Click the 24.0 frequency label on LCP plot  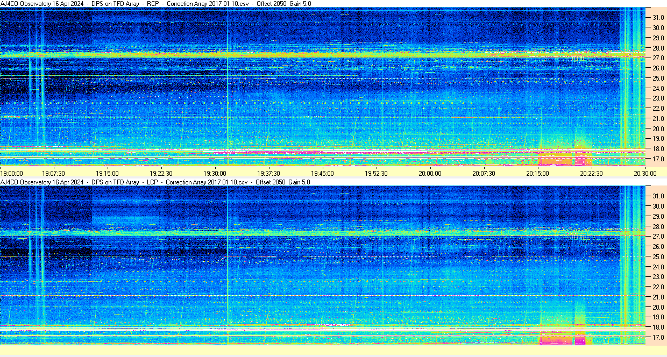[x=658, y=267]
